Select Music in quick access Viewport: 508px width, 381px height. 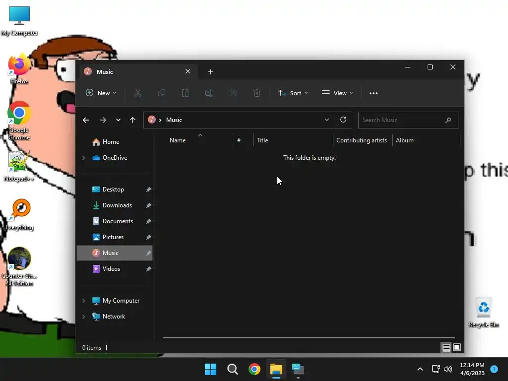[x=115, y=253]
